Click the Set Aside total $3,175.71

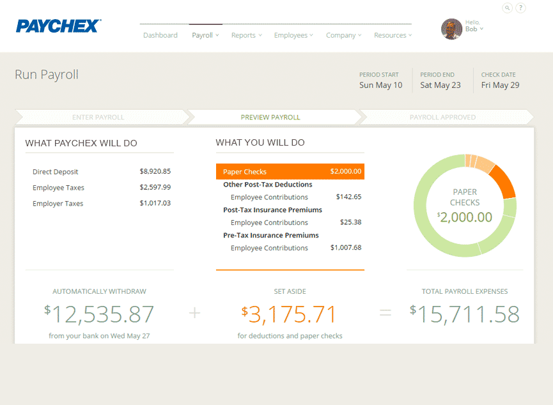tap(289, 314)
